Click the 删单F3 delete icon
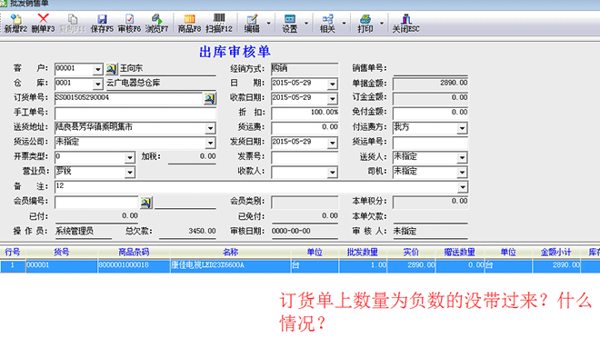 pyautogui.click(x=44, y=18)
